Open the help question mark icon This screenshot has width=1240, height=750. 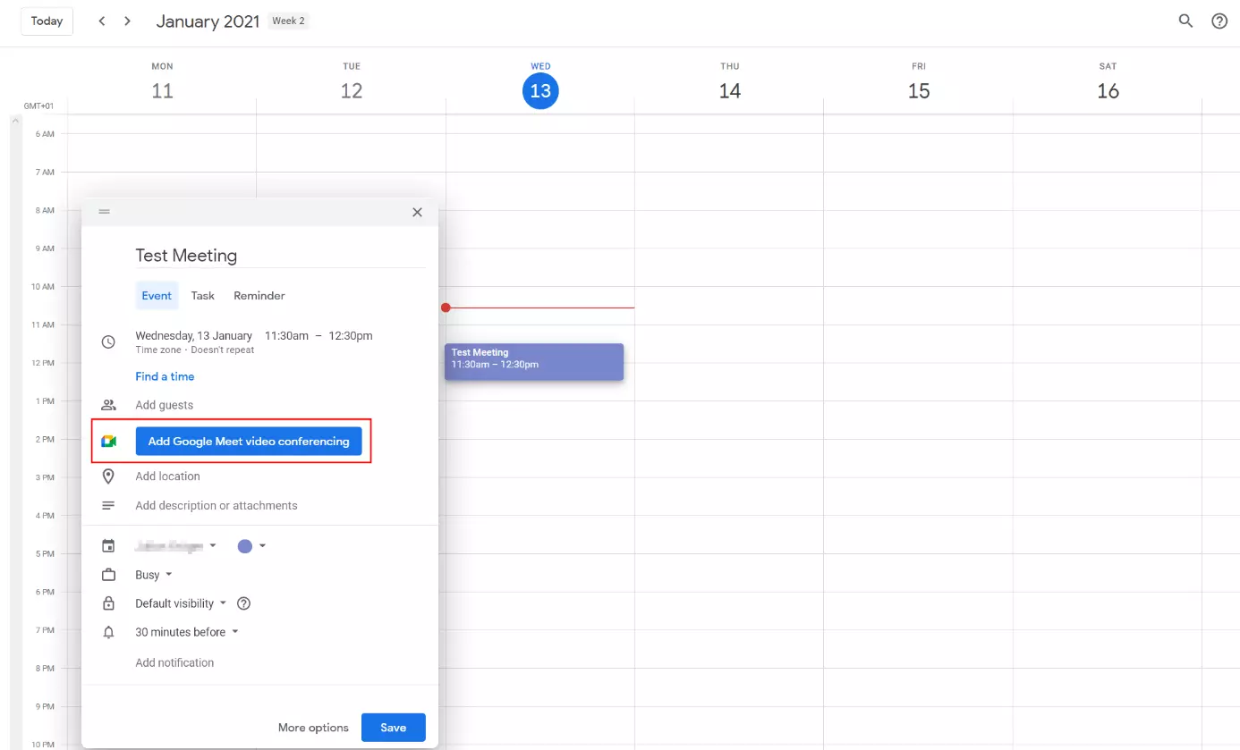(x=1219, y=21)
